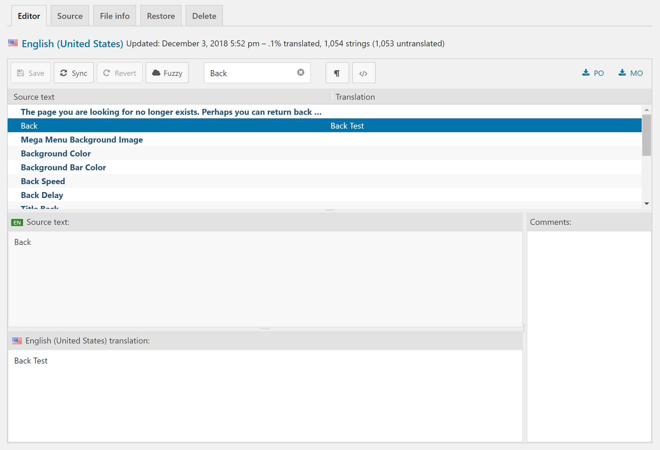Select the Back Speed string row

click(x=43, y=181)
